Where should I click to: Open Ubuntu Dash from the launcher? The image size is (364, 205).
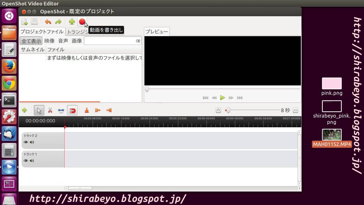pyautogui.click(x=9, y=16)
